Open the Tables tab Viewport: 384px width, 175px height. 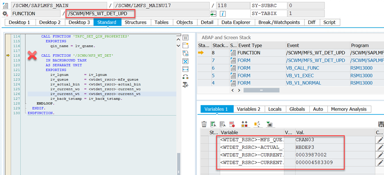point(161,22)
